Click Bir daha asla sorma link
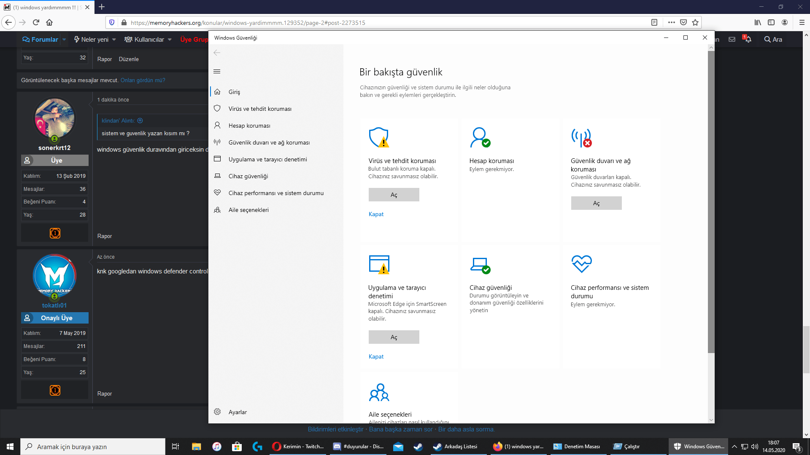 tap(466, 429)
